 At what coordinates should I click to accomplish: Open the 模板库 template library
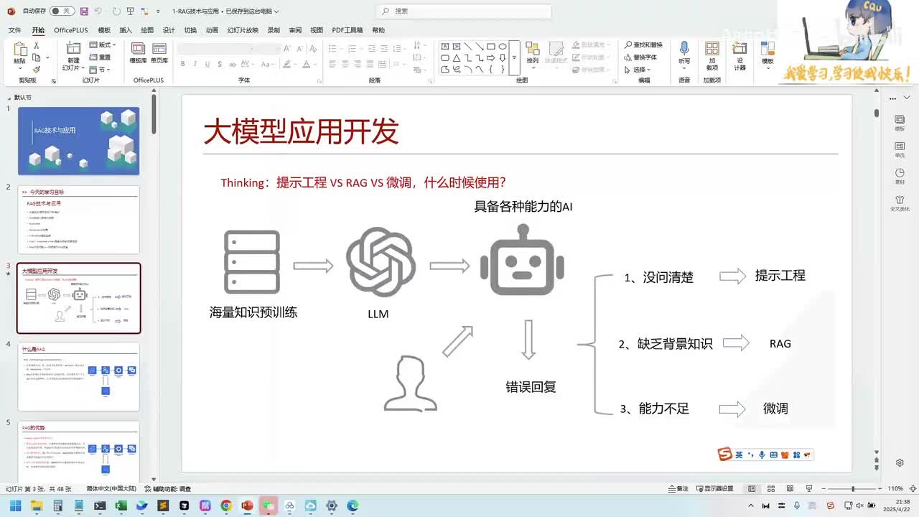[138, 52]
